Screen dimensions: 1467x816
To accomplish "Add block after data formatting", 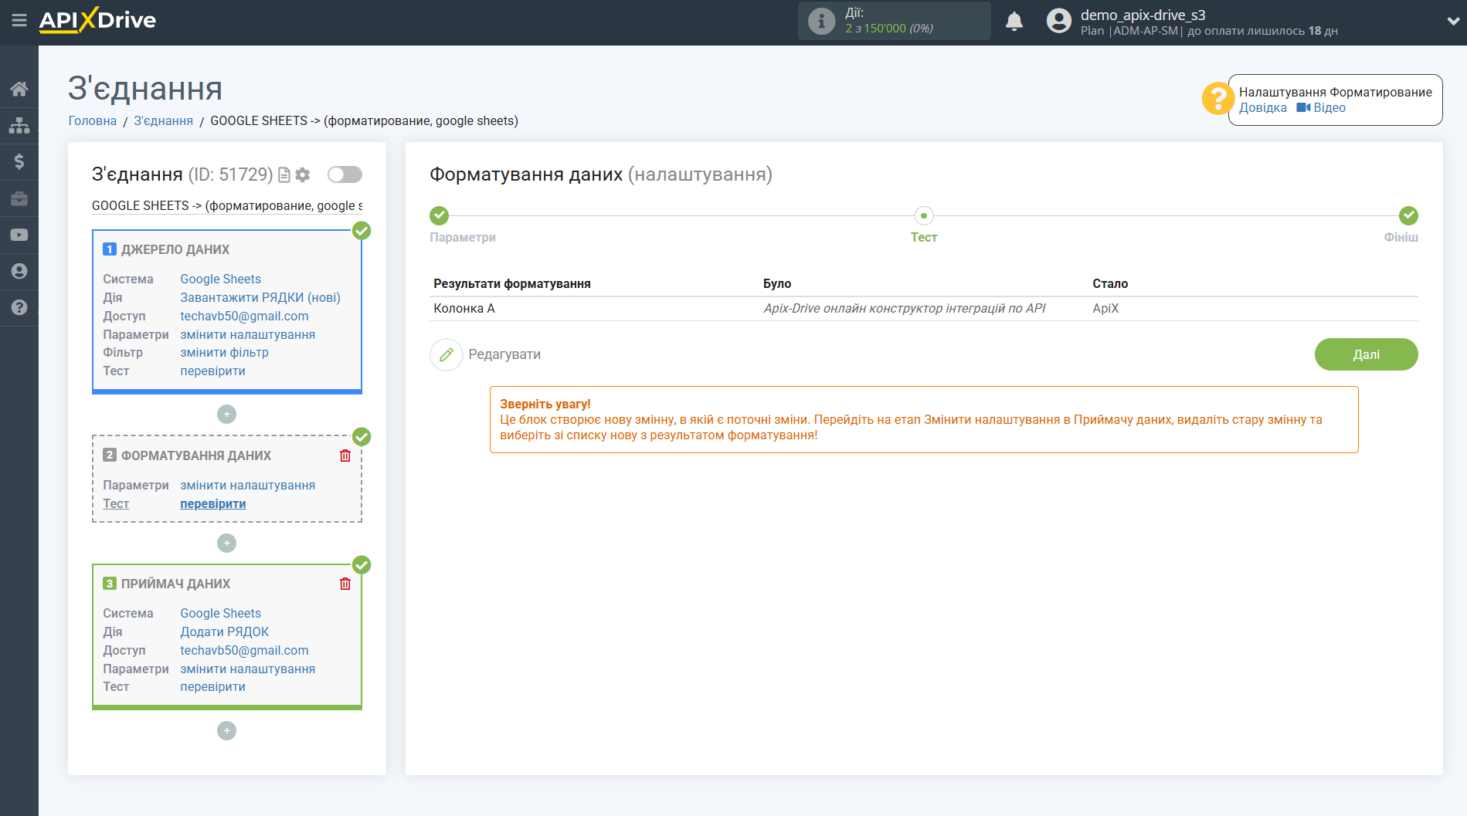I will [x=226, y=543].
